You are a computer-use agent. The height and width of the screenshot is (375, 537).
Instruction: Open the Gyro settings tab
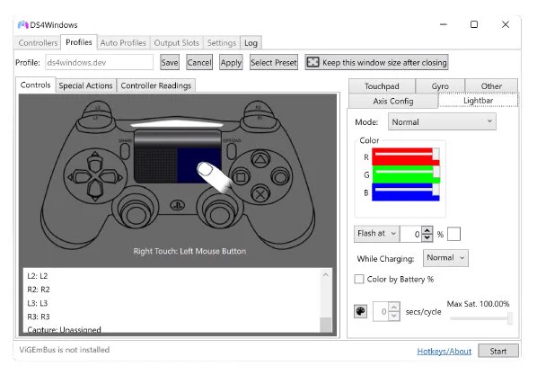tap(440, 86)
